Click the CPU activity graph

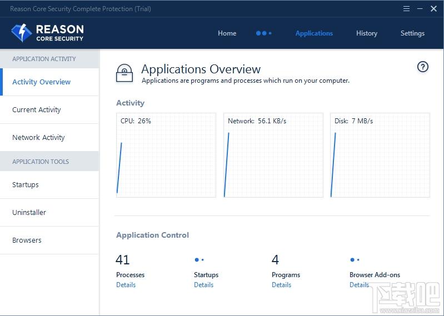(166, 155)
